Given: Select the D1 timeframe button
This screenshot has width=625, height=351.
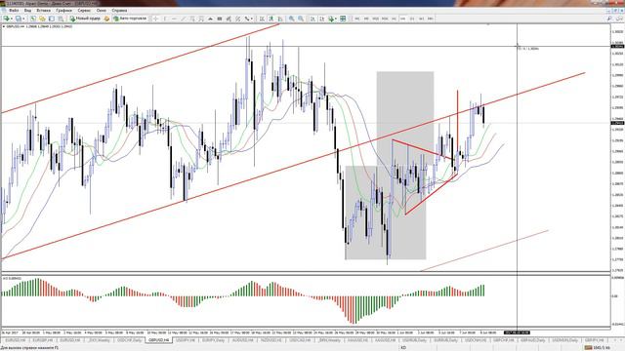Looking at the screenshot, I should (x=412, y=19).
